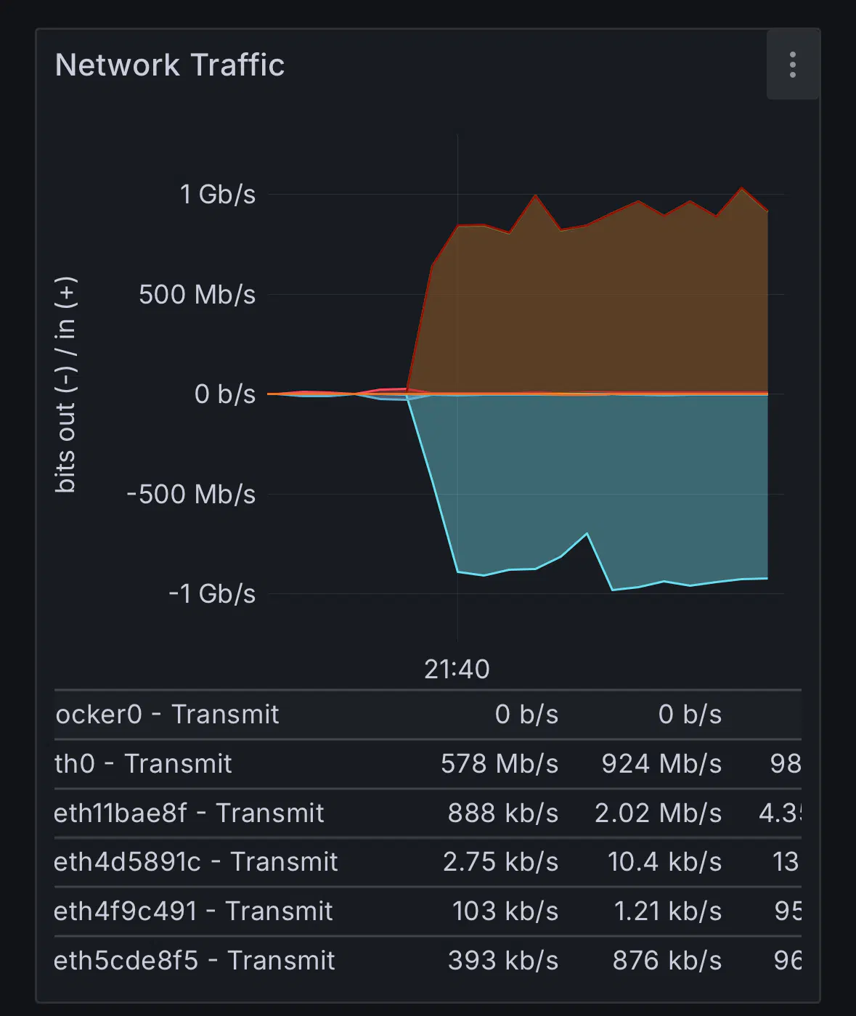Screen dimensions: 856x1016
Task: Click the orange receive traffic area
Action: click(603, 312)
